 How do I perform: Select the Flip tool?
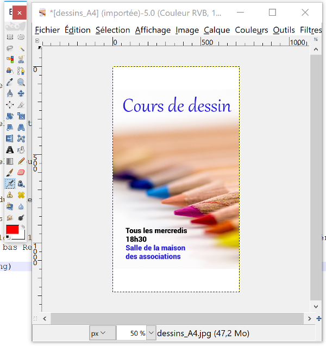(x=10, y=139)
